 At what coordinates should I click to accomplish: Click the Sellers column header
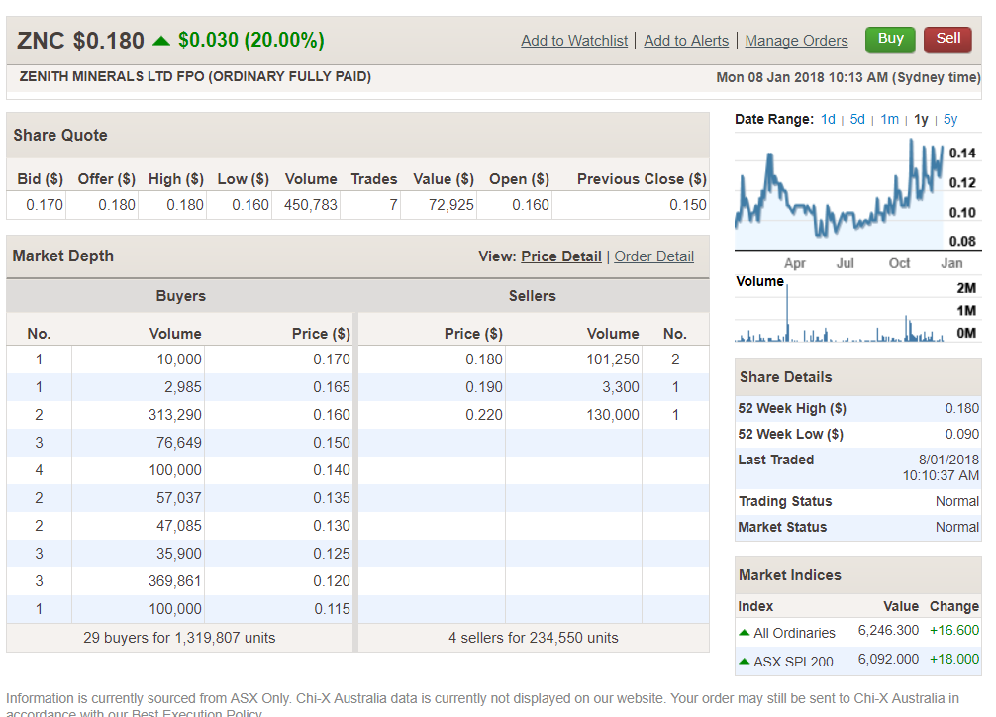[x=533, y=296]
